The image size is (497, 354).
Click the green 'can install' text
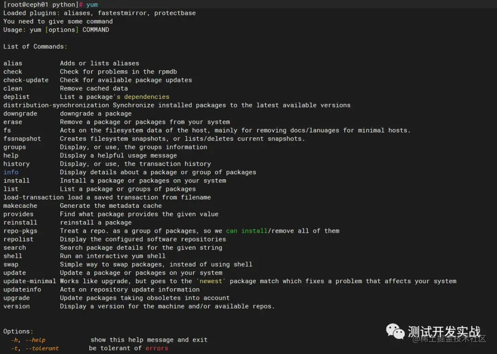pyautogui.click(x=247, y=231)
